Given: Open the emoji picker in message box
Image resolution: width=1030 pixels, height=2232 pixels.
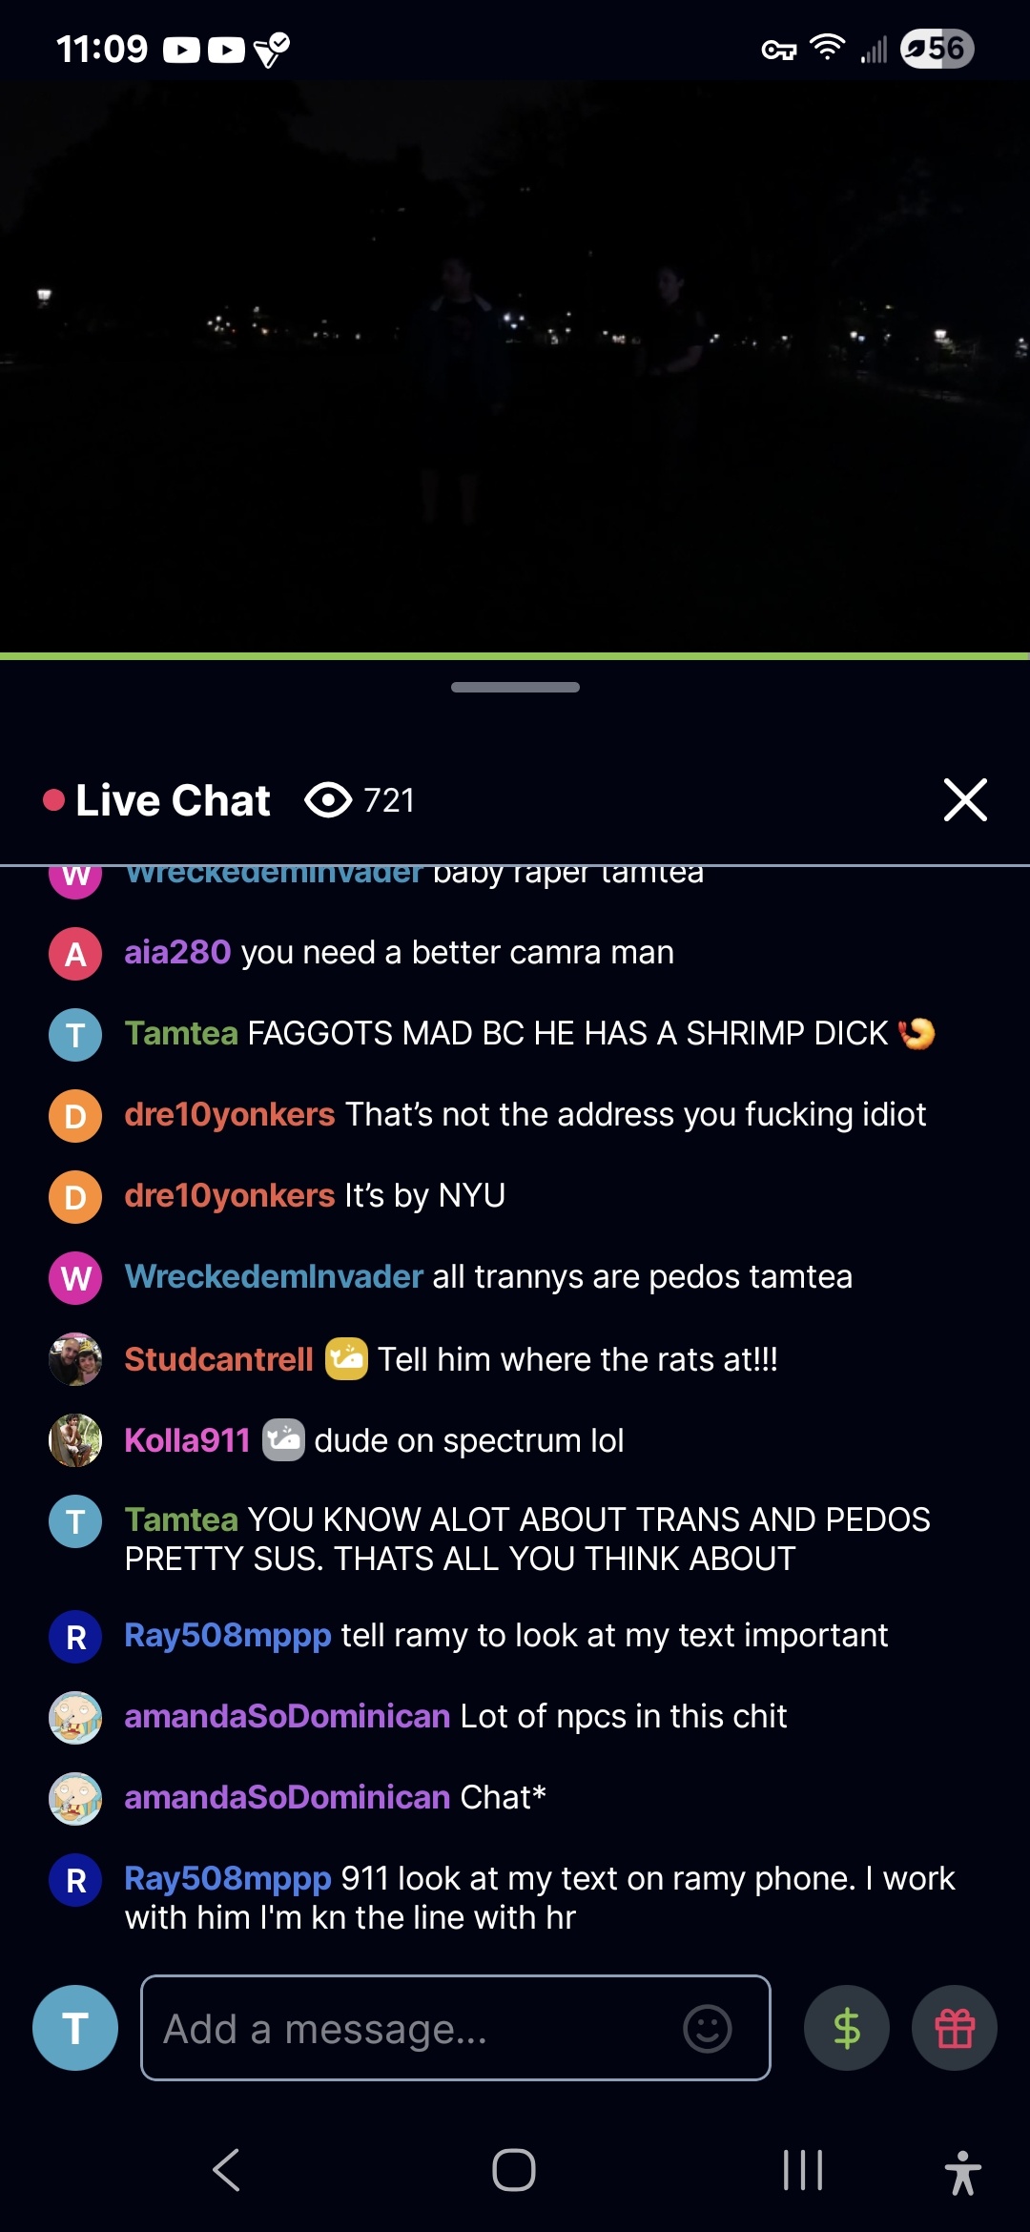Looking at the screenshot, I should tap(708, 2029).
